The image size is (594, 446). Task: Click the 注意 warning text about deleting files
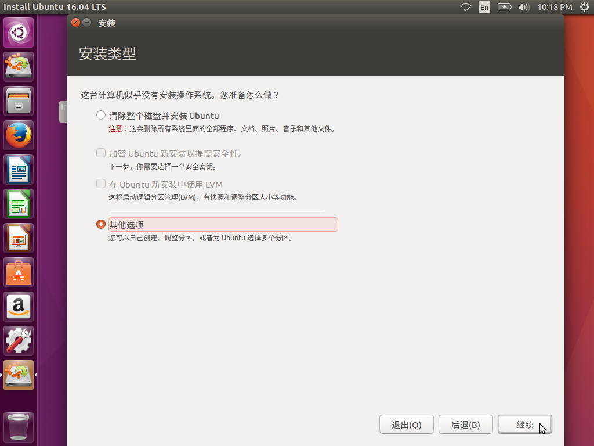[222, 129]
